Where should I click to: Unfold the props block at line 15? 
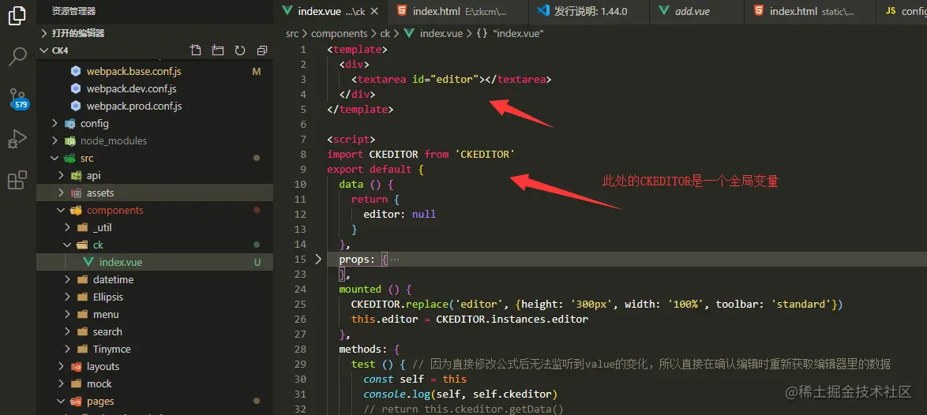pos(319,259)
